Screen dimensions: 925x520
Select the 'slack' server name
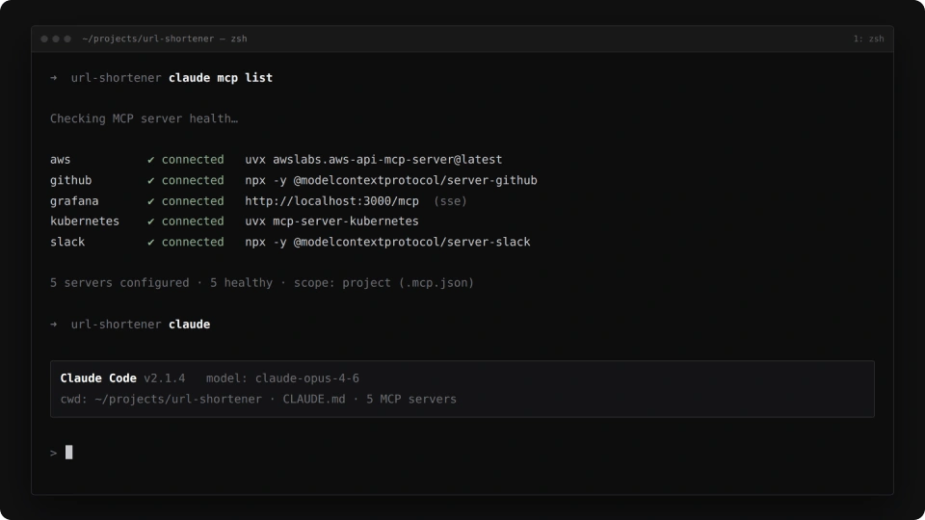click(x=67, y=242)
